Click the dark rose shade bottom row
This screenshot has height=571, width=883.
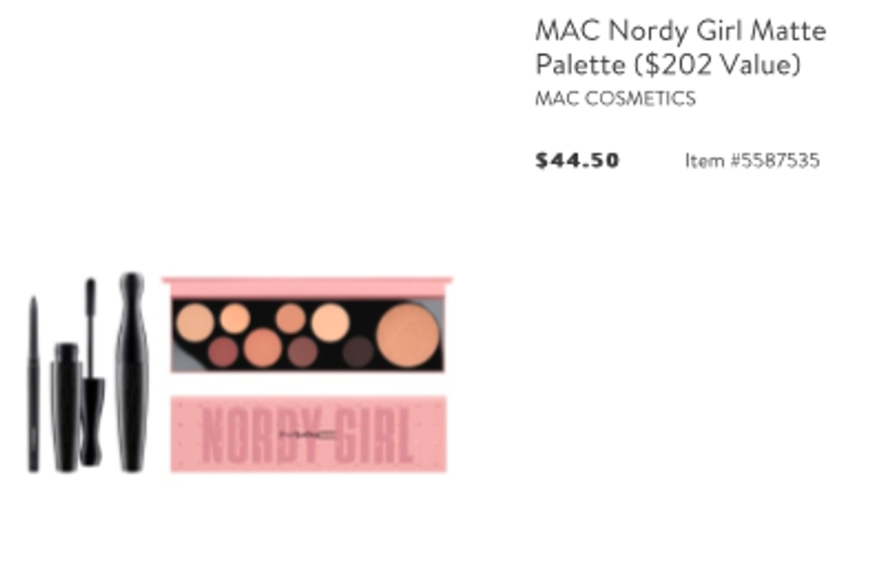point(223,352)
